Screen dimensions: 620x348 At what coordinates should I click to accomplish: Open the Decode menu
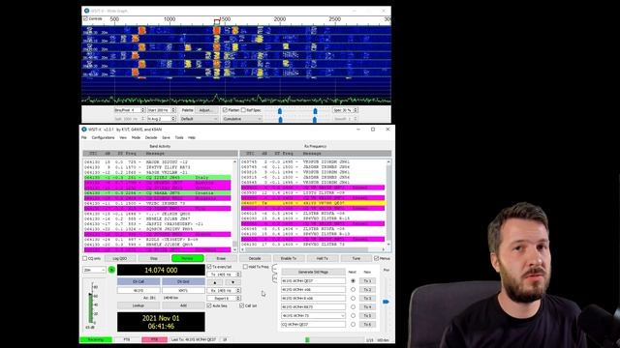tap(151, 137)
